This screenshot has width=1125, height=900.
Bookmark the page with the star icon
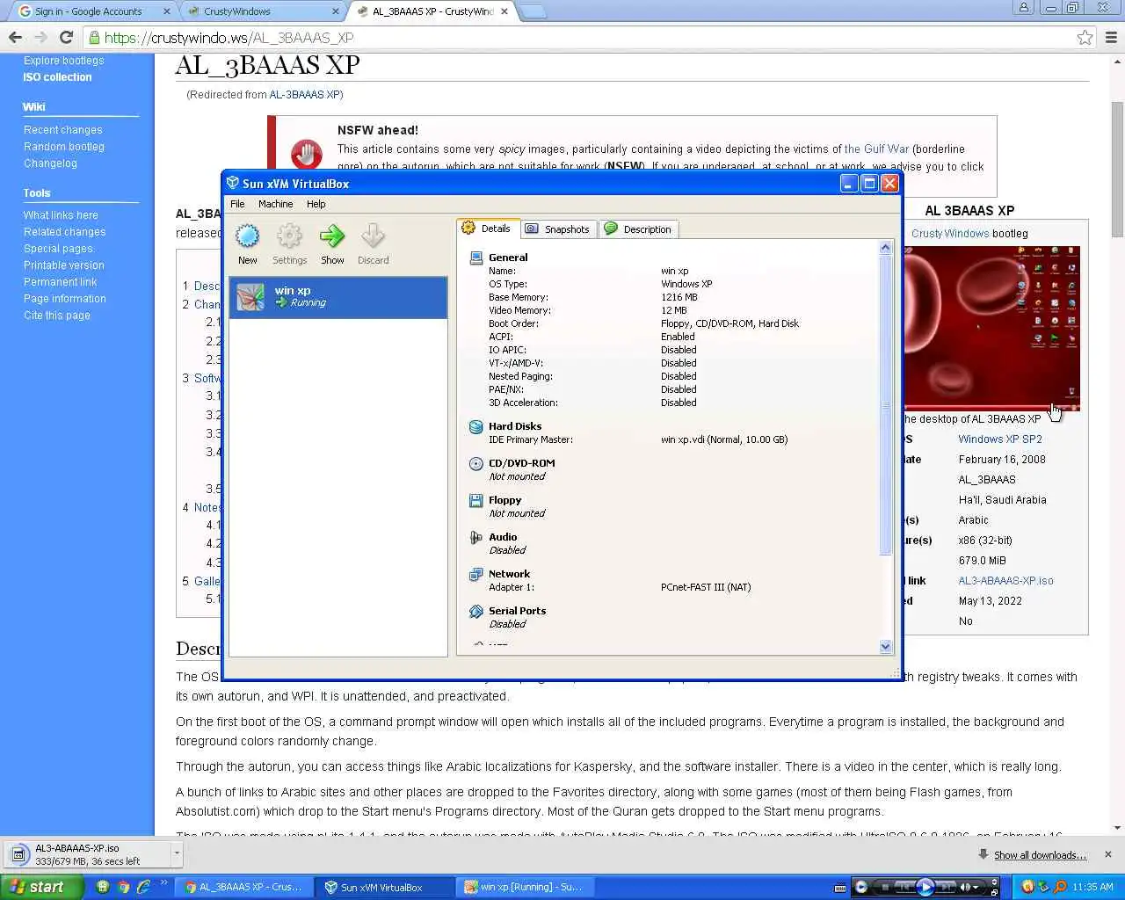(1085, 38)
